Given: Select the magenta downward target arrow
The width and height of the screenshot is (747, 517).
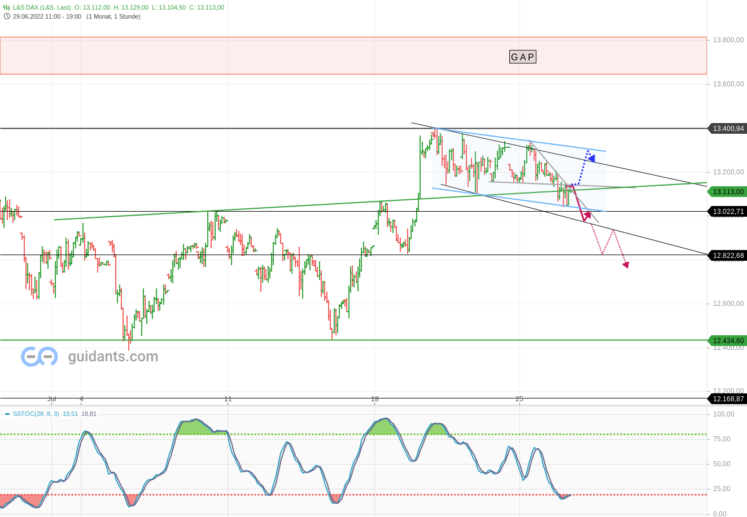Looking at the screenshot, I should (626, 263).
